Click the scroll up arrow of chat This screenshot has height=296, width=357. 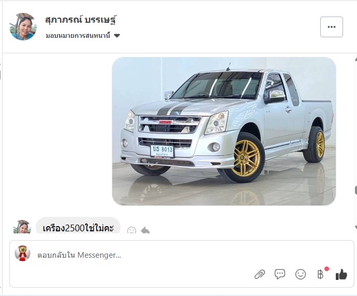[x=355, y=60]
